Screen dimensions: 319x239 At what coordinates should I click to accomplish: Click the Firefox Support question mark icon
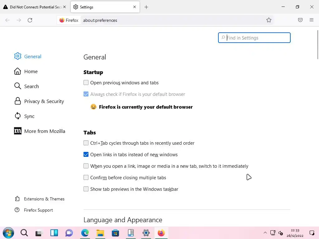click(x=17, y=210)
